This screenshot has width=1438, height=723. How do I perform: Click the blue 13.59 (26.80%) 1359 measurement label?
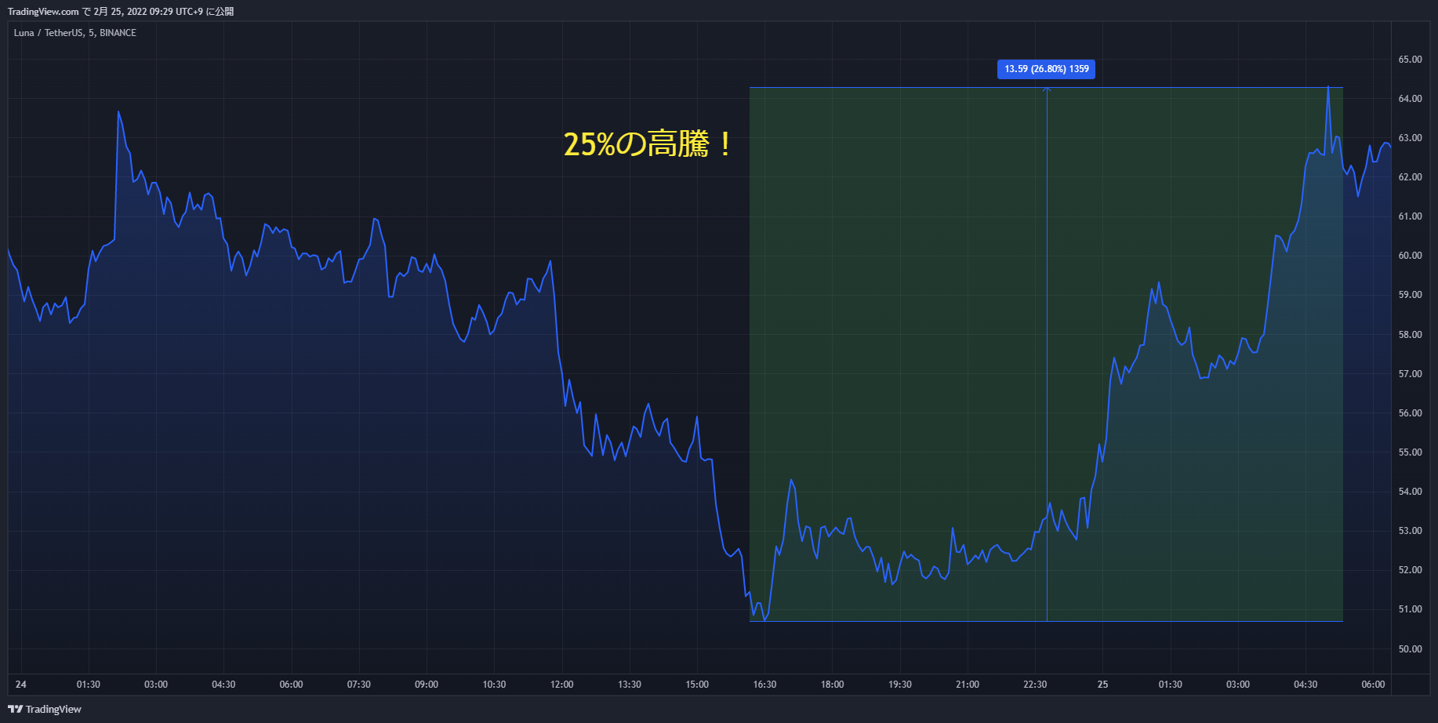(1046, 69)
